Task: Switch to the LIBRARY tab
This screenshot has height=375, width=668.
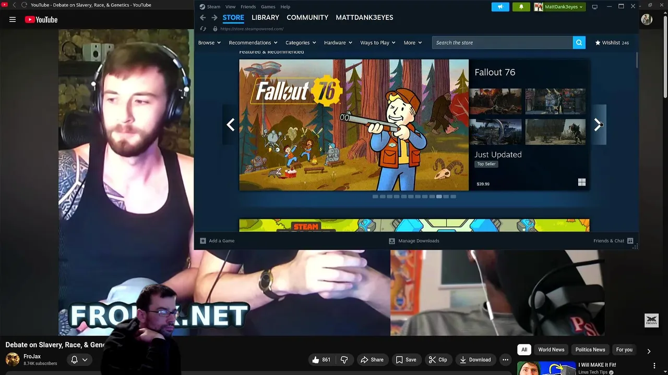Action: pos(265,18)
